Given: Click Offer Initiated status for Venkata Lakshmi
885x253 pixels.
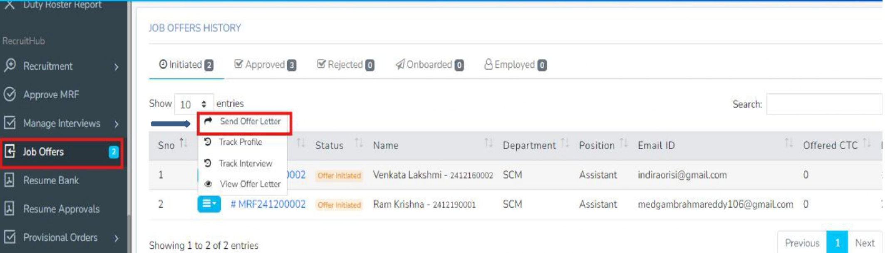Looking at the screenshot, I should click(339, 176).
